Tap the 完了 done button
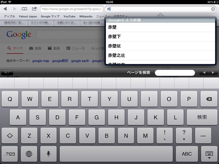Image resolution: width=219 pixels, height=164 pixels. coord(7,72)
